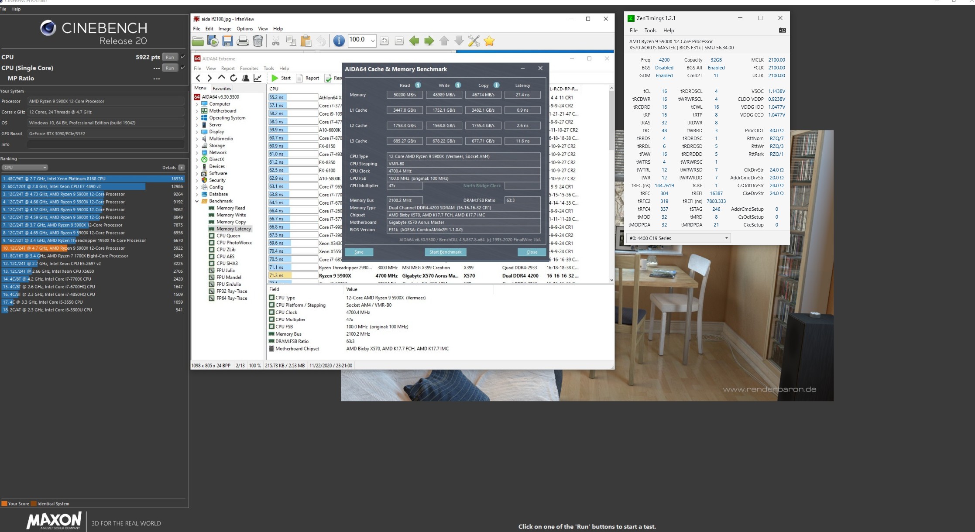
Task: Expand Display node in AIDA64 tree
Action: (x=197, y=132)
